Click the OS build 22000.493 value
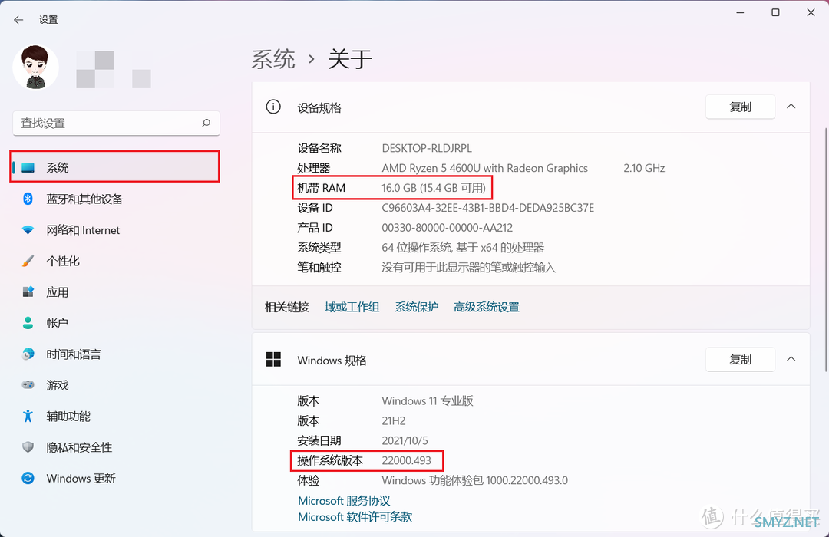The height and width of the screenshot is (537, 829). 407,460
